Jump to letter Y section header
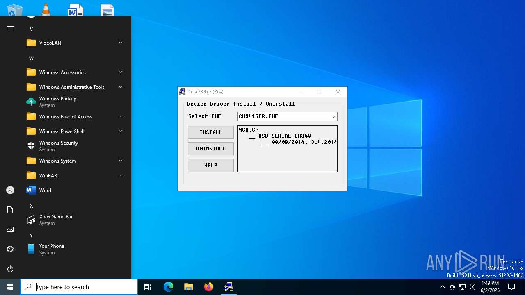This screenshot has width=525, height=295. click(x=31, y=235)
